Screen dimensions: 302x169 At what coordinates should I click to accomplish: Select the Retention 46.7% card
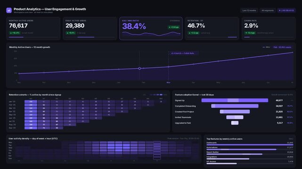click(x=212, y=28)
